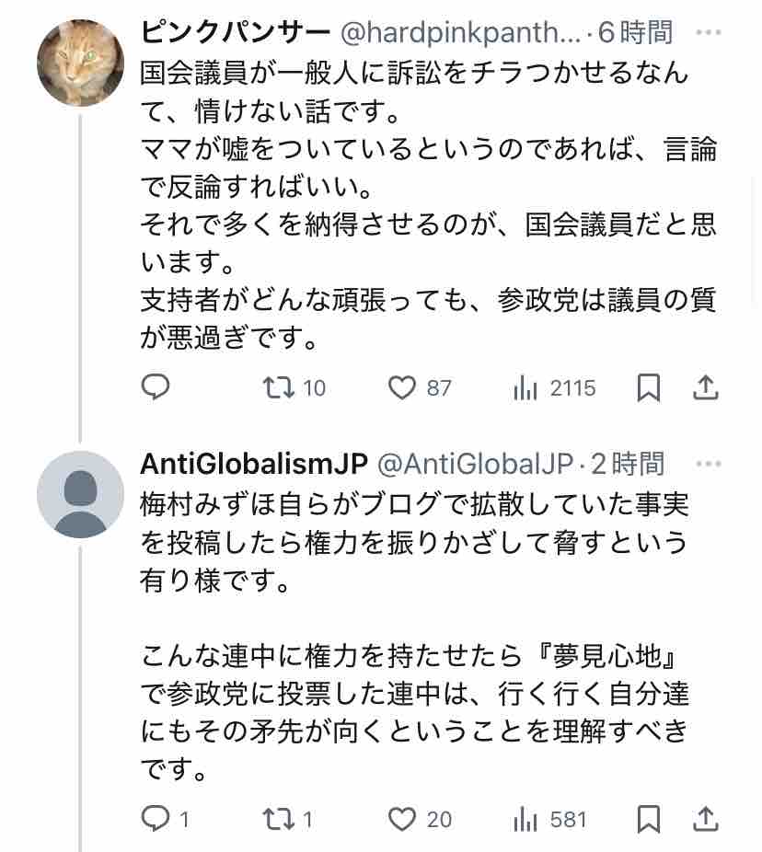Visit ピンクパンサー display name profile

(x=235, y=33)
